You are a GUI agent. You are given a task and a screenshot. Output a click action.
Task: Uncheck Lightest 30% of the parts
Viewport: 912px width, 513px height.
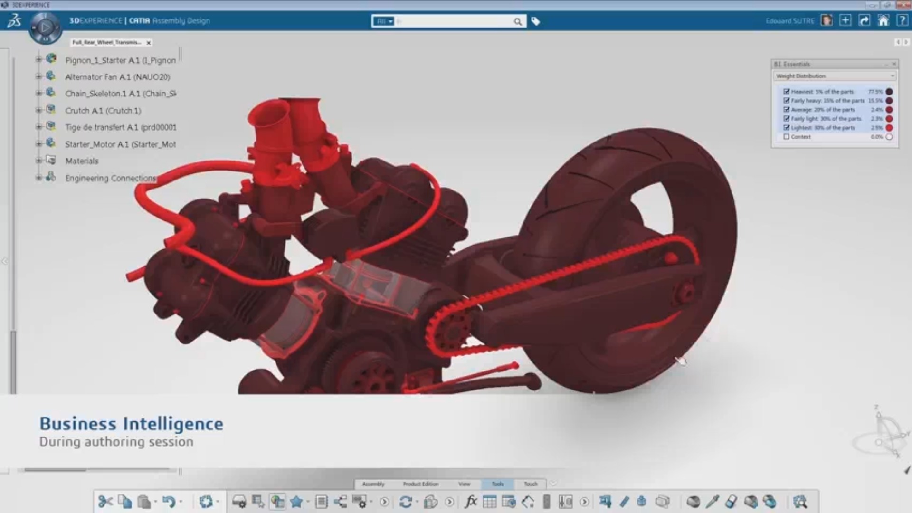786,128
